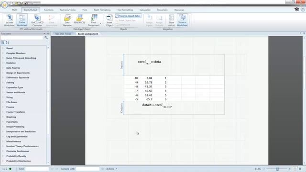306x172 pixels.
Task: Click the Functions search magnifier icon
Action: (46, 37)
